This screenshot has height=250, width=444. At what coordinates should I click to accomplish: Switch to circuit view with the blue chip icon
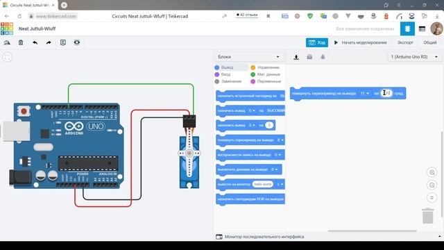407,28
